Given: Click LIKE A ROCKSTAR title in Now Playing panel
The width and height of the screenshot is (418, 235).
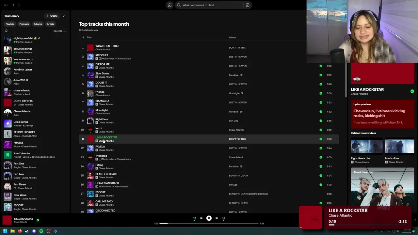Looking at the screenshot, I should coord(367,89).
